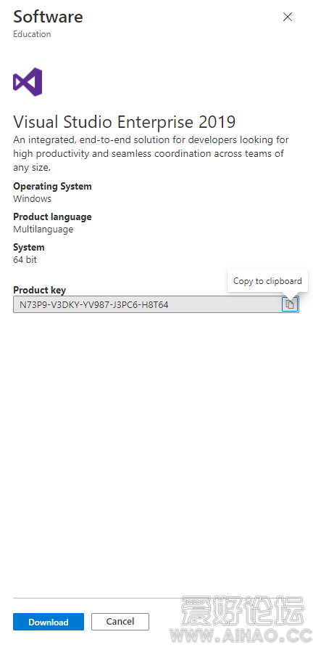Start the Visual Studio Enterprise download
This screenshot has height=645, width=313.
49,622
